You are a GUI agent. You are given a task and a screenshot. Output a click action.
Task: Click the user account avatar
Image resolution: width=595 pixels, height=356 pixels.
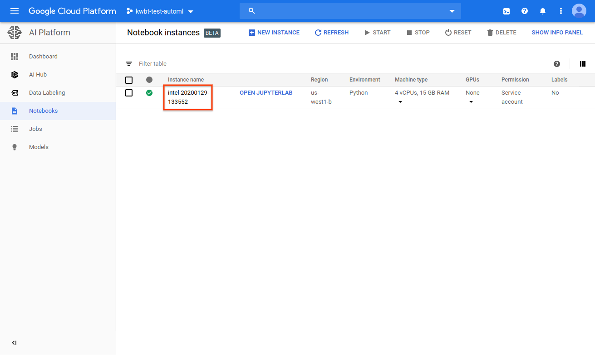(579, 11)
